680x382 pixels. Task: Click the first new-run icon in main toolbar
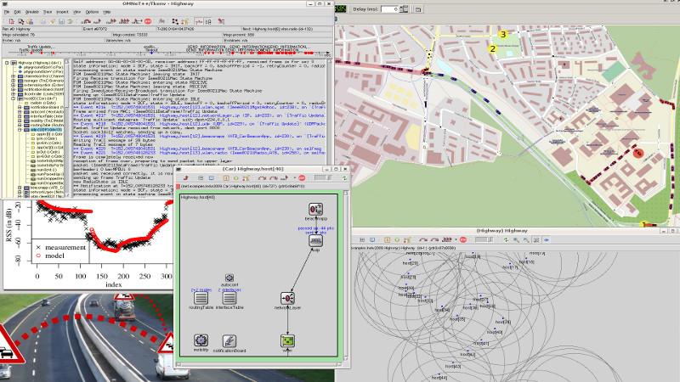coord(12,21)
